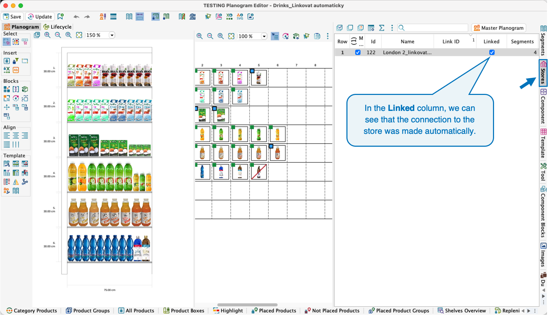The height and width of the screenshot is (315, 548).
Task: Click the product boxes horizontal scrollbar
Action: coord(247,305)
